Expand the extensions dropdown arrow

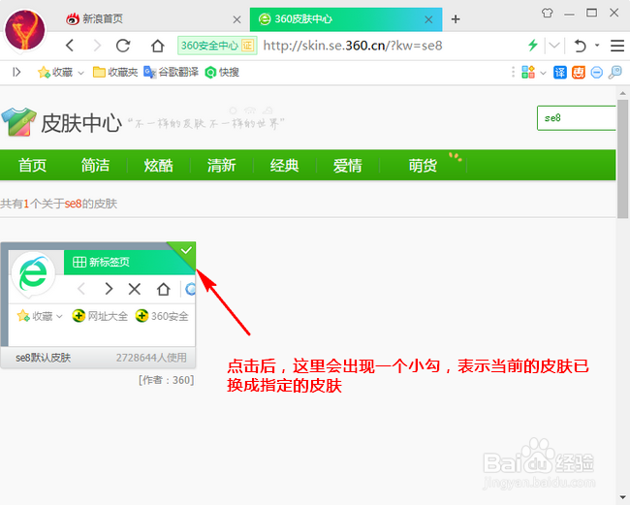[x=543, y=73]
